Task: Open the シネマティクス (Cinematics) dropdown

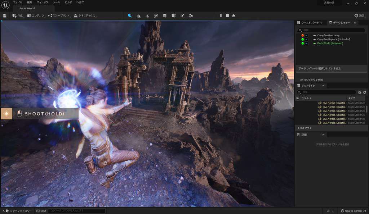Action: point(85,16)
